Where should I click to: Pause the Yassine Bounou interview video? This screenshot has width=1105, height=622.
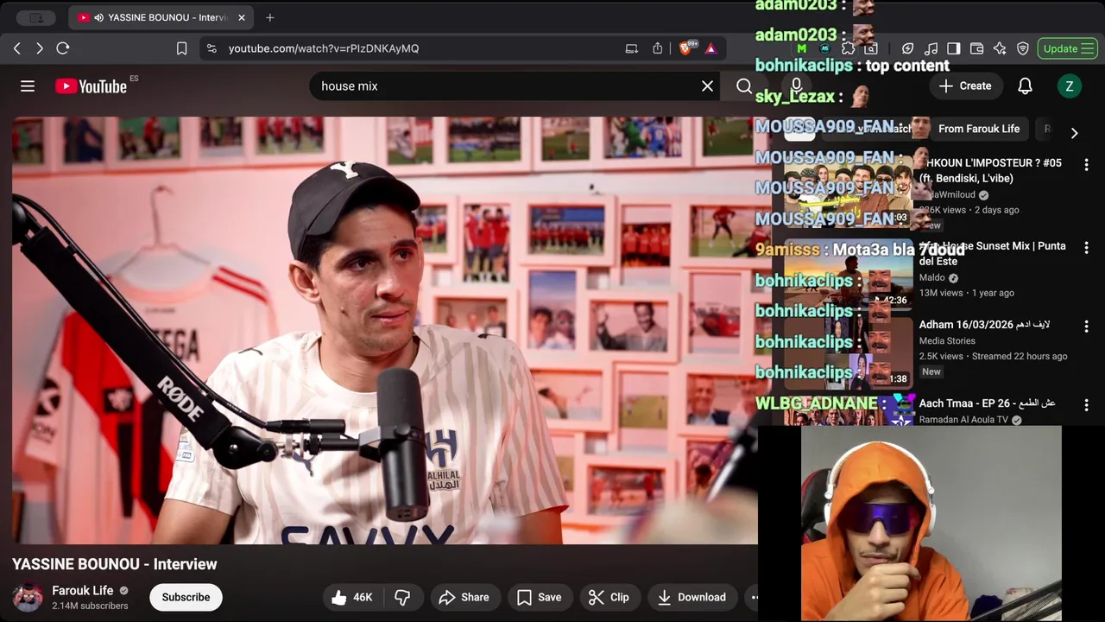(385, 330)
